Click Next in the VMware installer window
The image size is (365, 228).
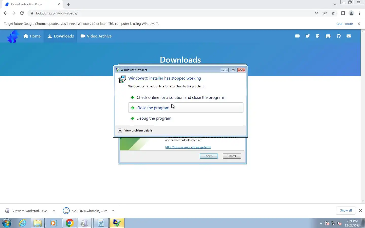209,156
